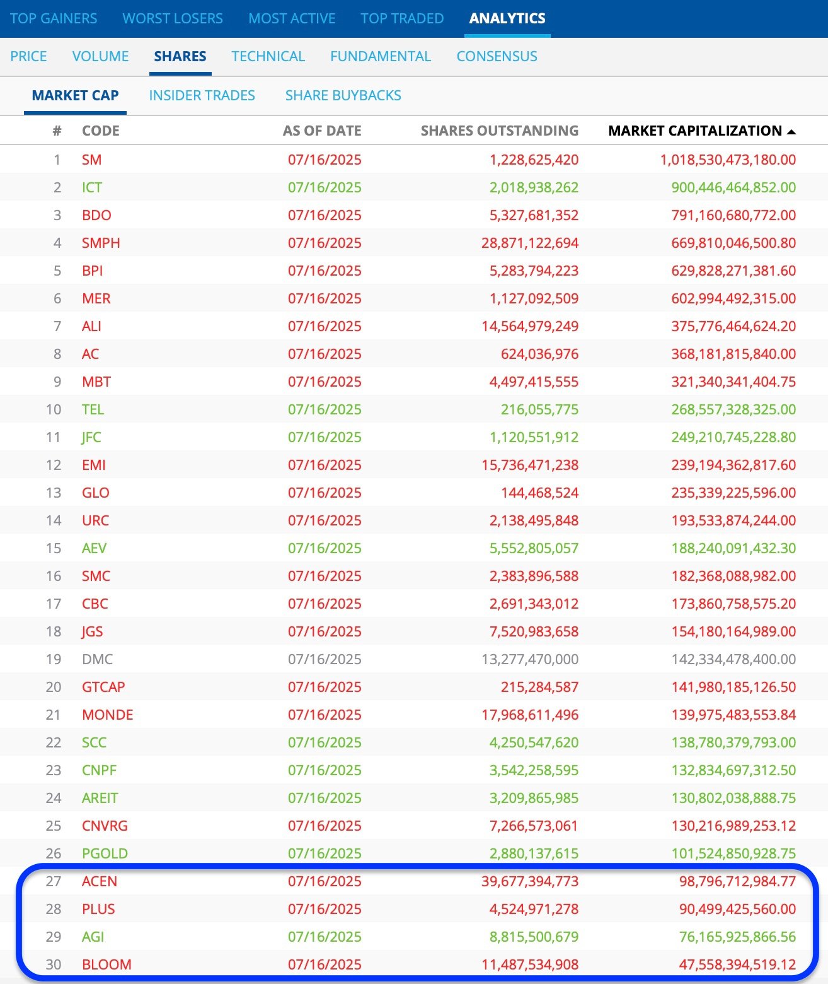Click the sort arrow beside Market Capitalization

pyautogui.click(x=791, y=131)
